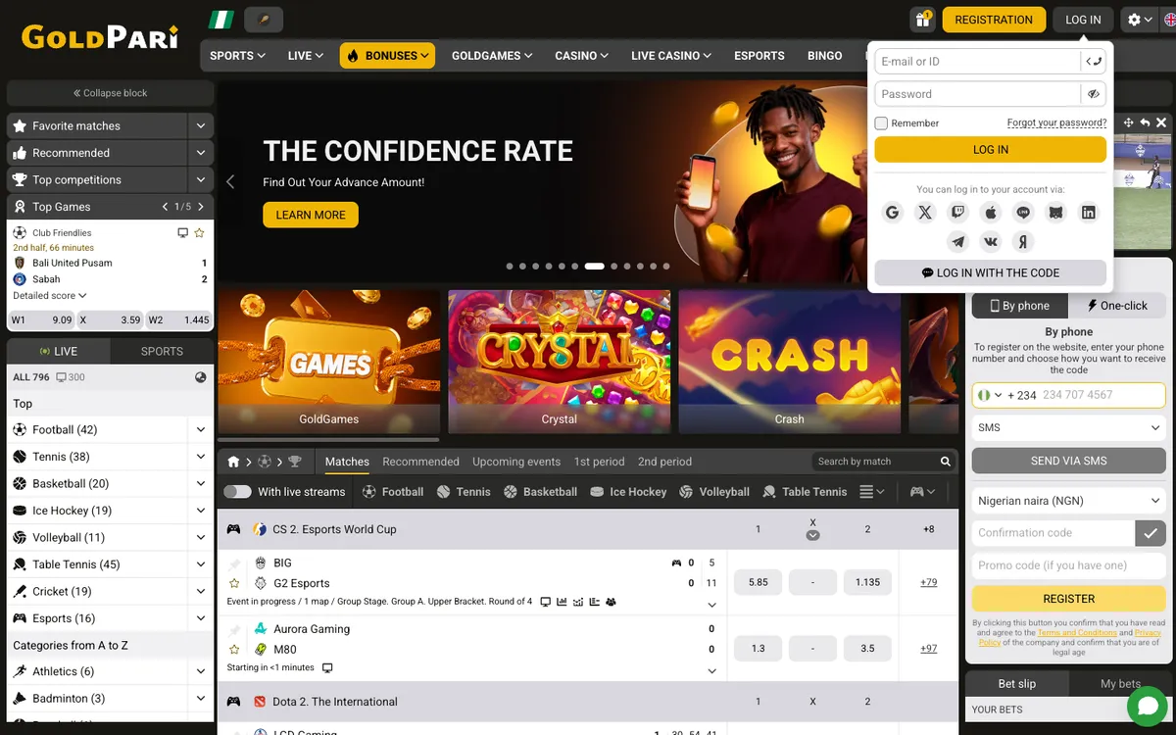Open the Crash game thumbnail
Image resolution: width=1176 pixels, height=735 pixels.
click(790, 362)
